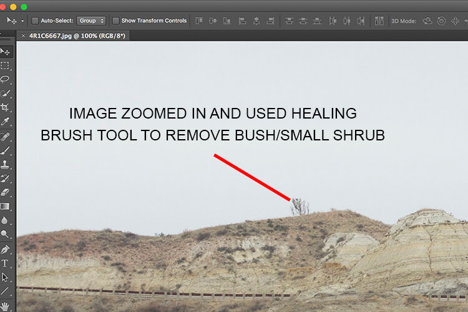This screenshot has height=312, width=468.
Task: Click the Move tool icon in options bar
Action: (x=12, y=21)
